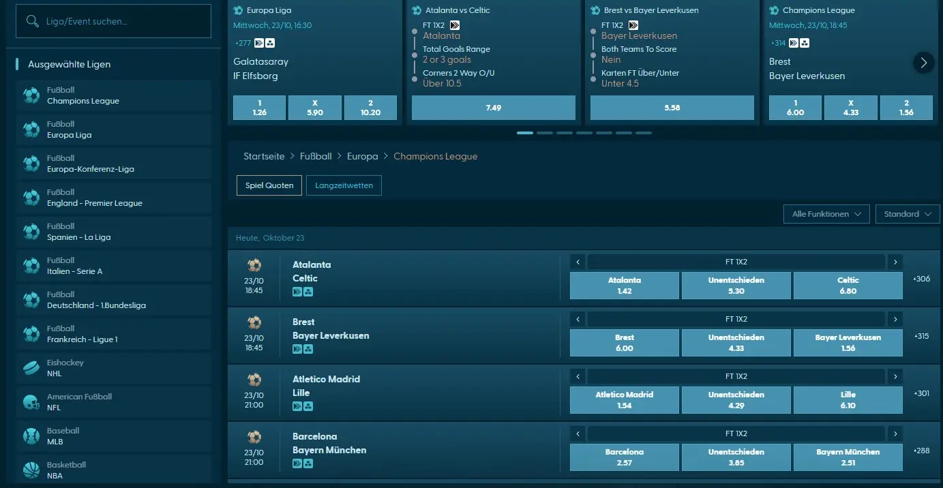Click the fast-forward icon under Barcelona vs Bayern München
This screenshot has height=488, width=943.
click(x=297, y=463)
